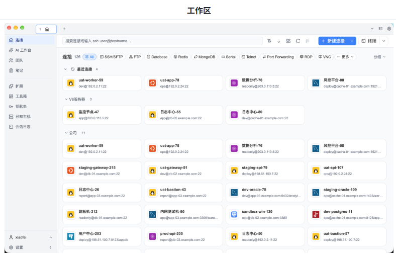Select 连接 in the sidebar
This screenshot has height=257, width=396.
[x=30, y=40]
